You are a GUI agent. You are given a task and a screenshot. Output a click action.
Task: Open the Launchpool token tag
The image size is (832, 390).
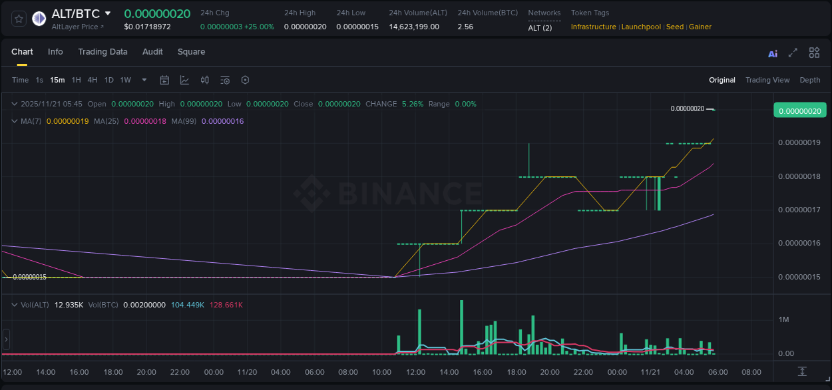coord(641,27)
